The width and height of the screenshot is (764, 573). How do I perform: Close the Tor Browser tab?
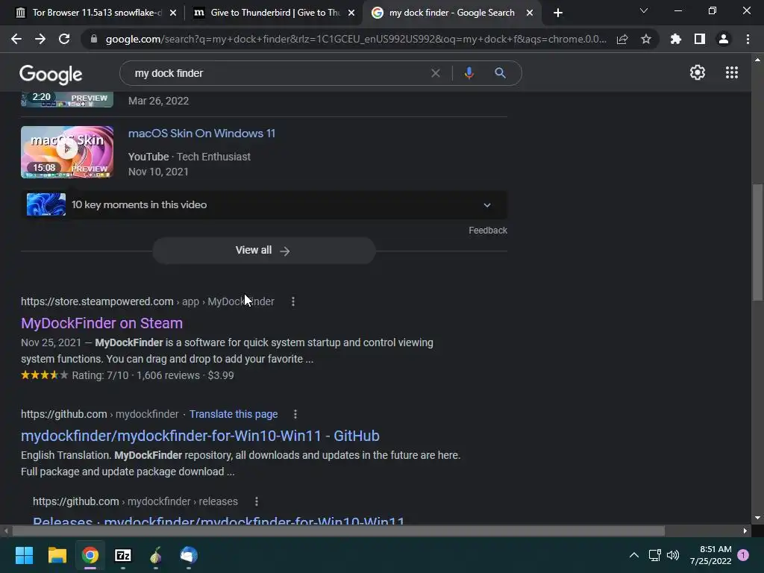(173, 13)
